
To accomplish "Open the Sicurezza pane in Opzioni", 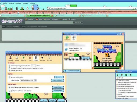I will pos(42,59).
